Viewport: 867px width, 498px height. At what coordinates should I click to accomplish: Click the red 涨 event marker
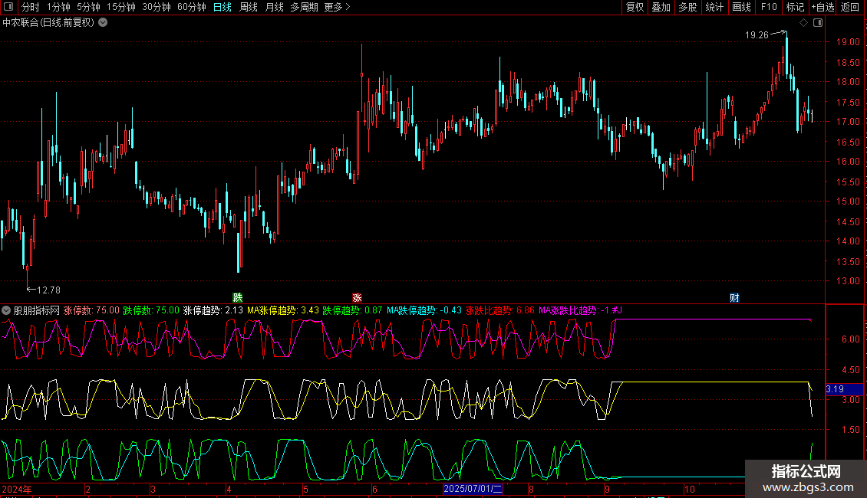[x=357, y=297]
